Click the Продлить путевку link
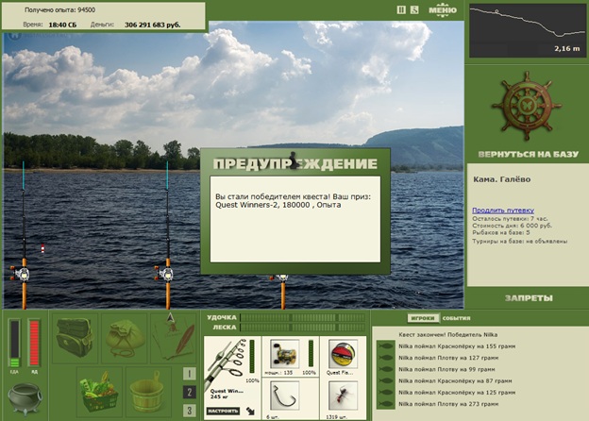Viewport: 589px width, 421px height. point(503,210)
